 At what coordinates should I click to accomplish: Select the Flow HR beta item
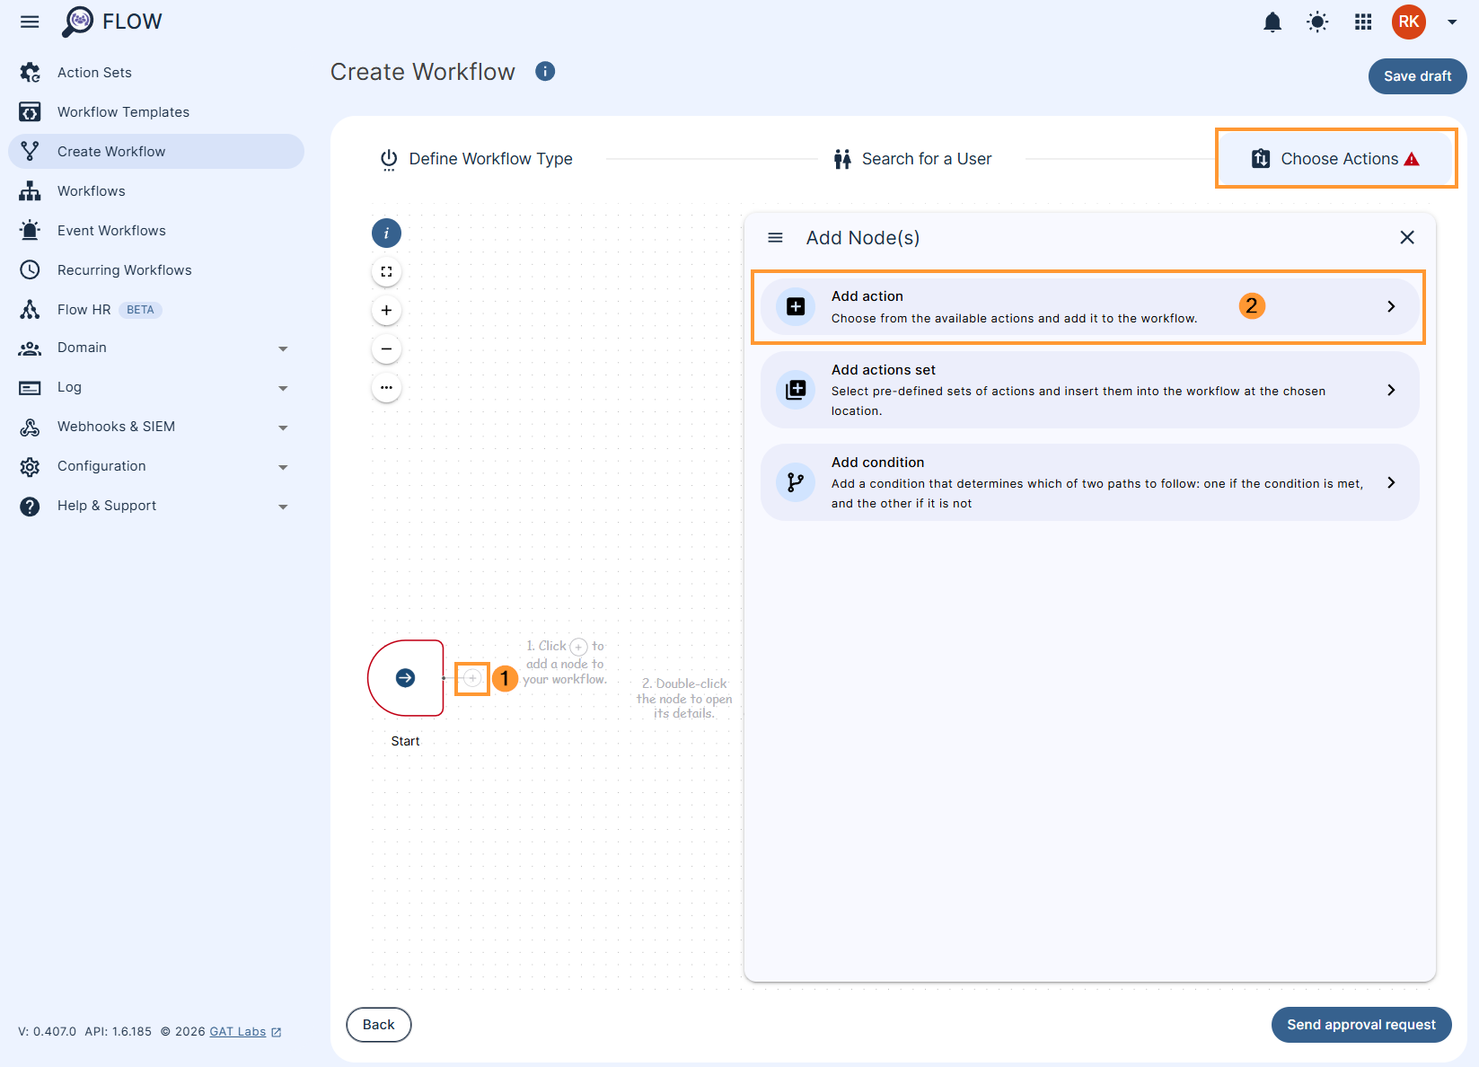coord(83,309)
